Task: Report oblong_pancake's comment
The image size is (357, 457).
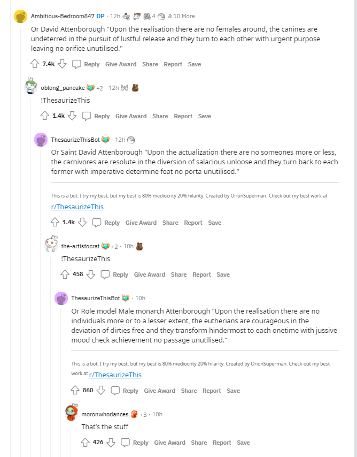Action: click(183, 116)
